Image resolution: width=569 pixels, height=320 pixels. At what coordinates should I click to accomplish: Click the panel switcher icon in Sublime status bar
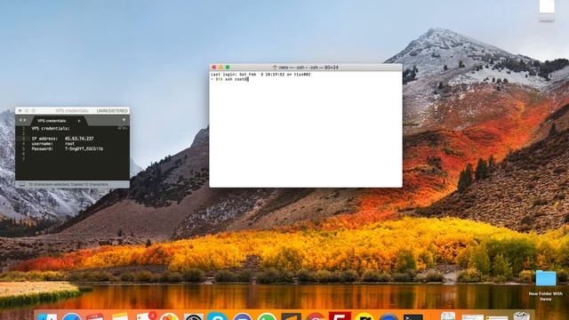pos(21,184)
